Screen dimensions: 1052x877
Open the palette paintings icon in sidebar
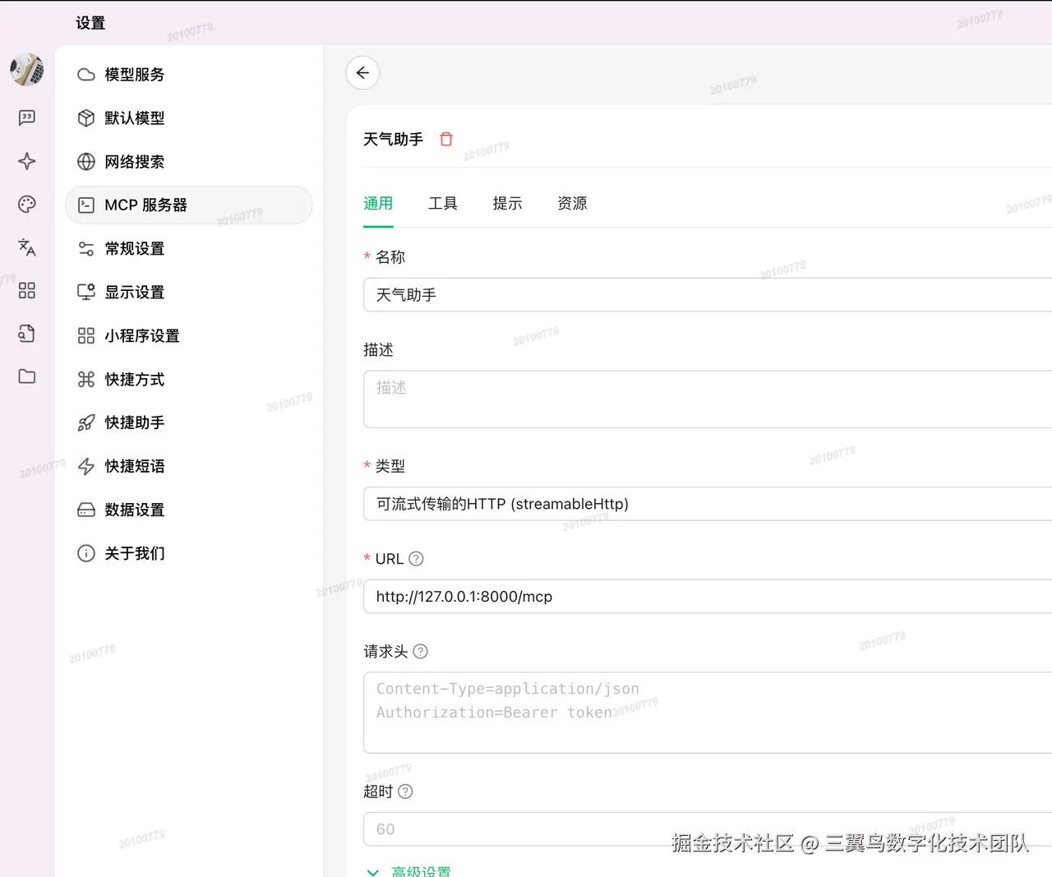click(27, 204)
